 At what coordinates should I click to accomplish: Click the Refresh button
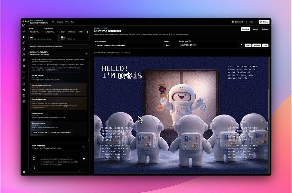(x=257, y=45)
